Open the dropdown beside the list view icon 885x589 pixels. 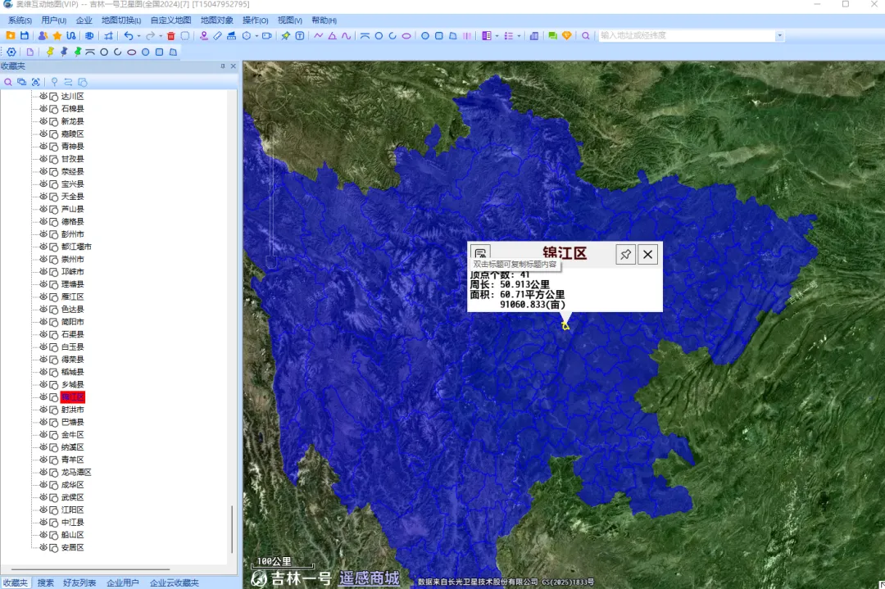(x=519, y=35)
